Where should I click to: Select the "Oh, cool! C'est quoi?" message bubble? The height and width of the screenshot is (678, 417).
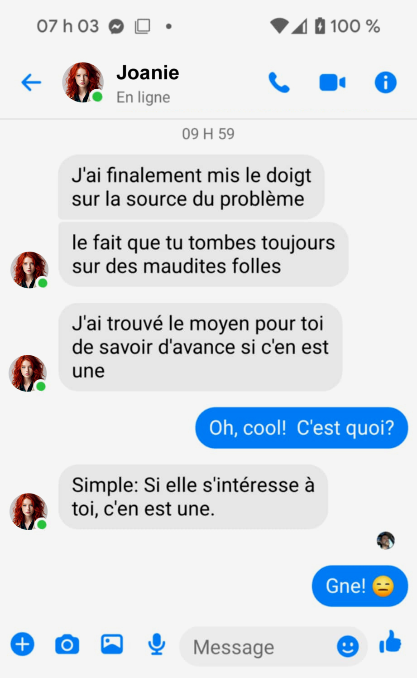tap(301, 428)
